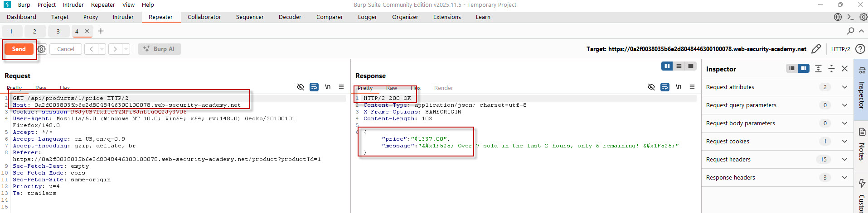This screenshot has height=213, width=868.
Task: Switch to Proxy tool tab
Action: pos(91,17)
